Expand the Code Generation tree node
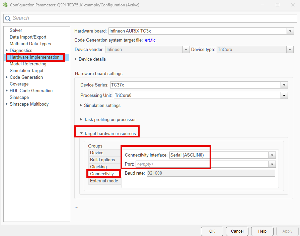The height and width of the screenshot is (236, 300). (x=7, y=77)
